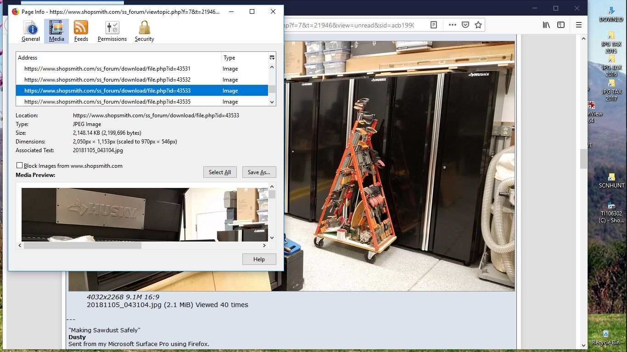
Task: Open the JPG TAX 2017 desktop folder
Action: point(611,90)
